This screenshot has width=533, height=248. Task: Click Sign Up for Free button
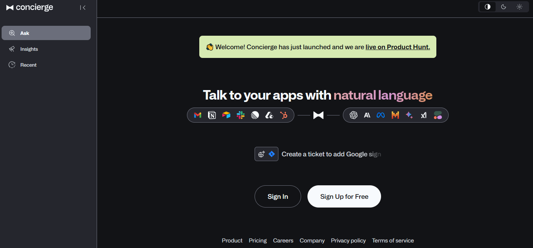(344, 196)
